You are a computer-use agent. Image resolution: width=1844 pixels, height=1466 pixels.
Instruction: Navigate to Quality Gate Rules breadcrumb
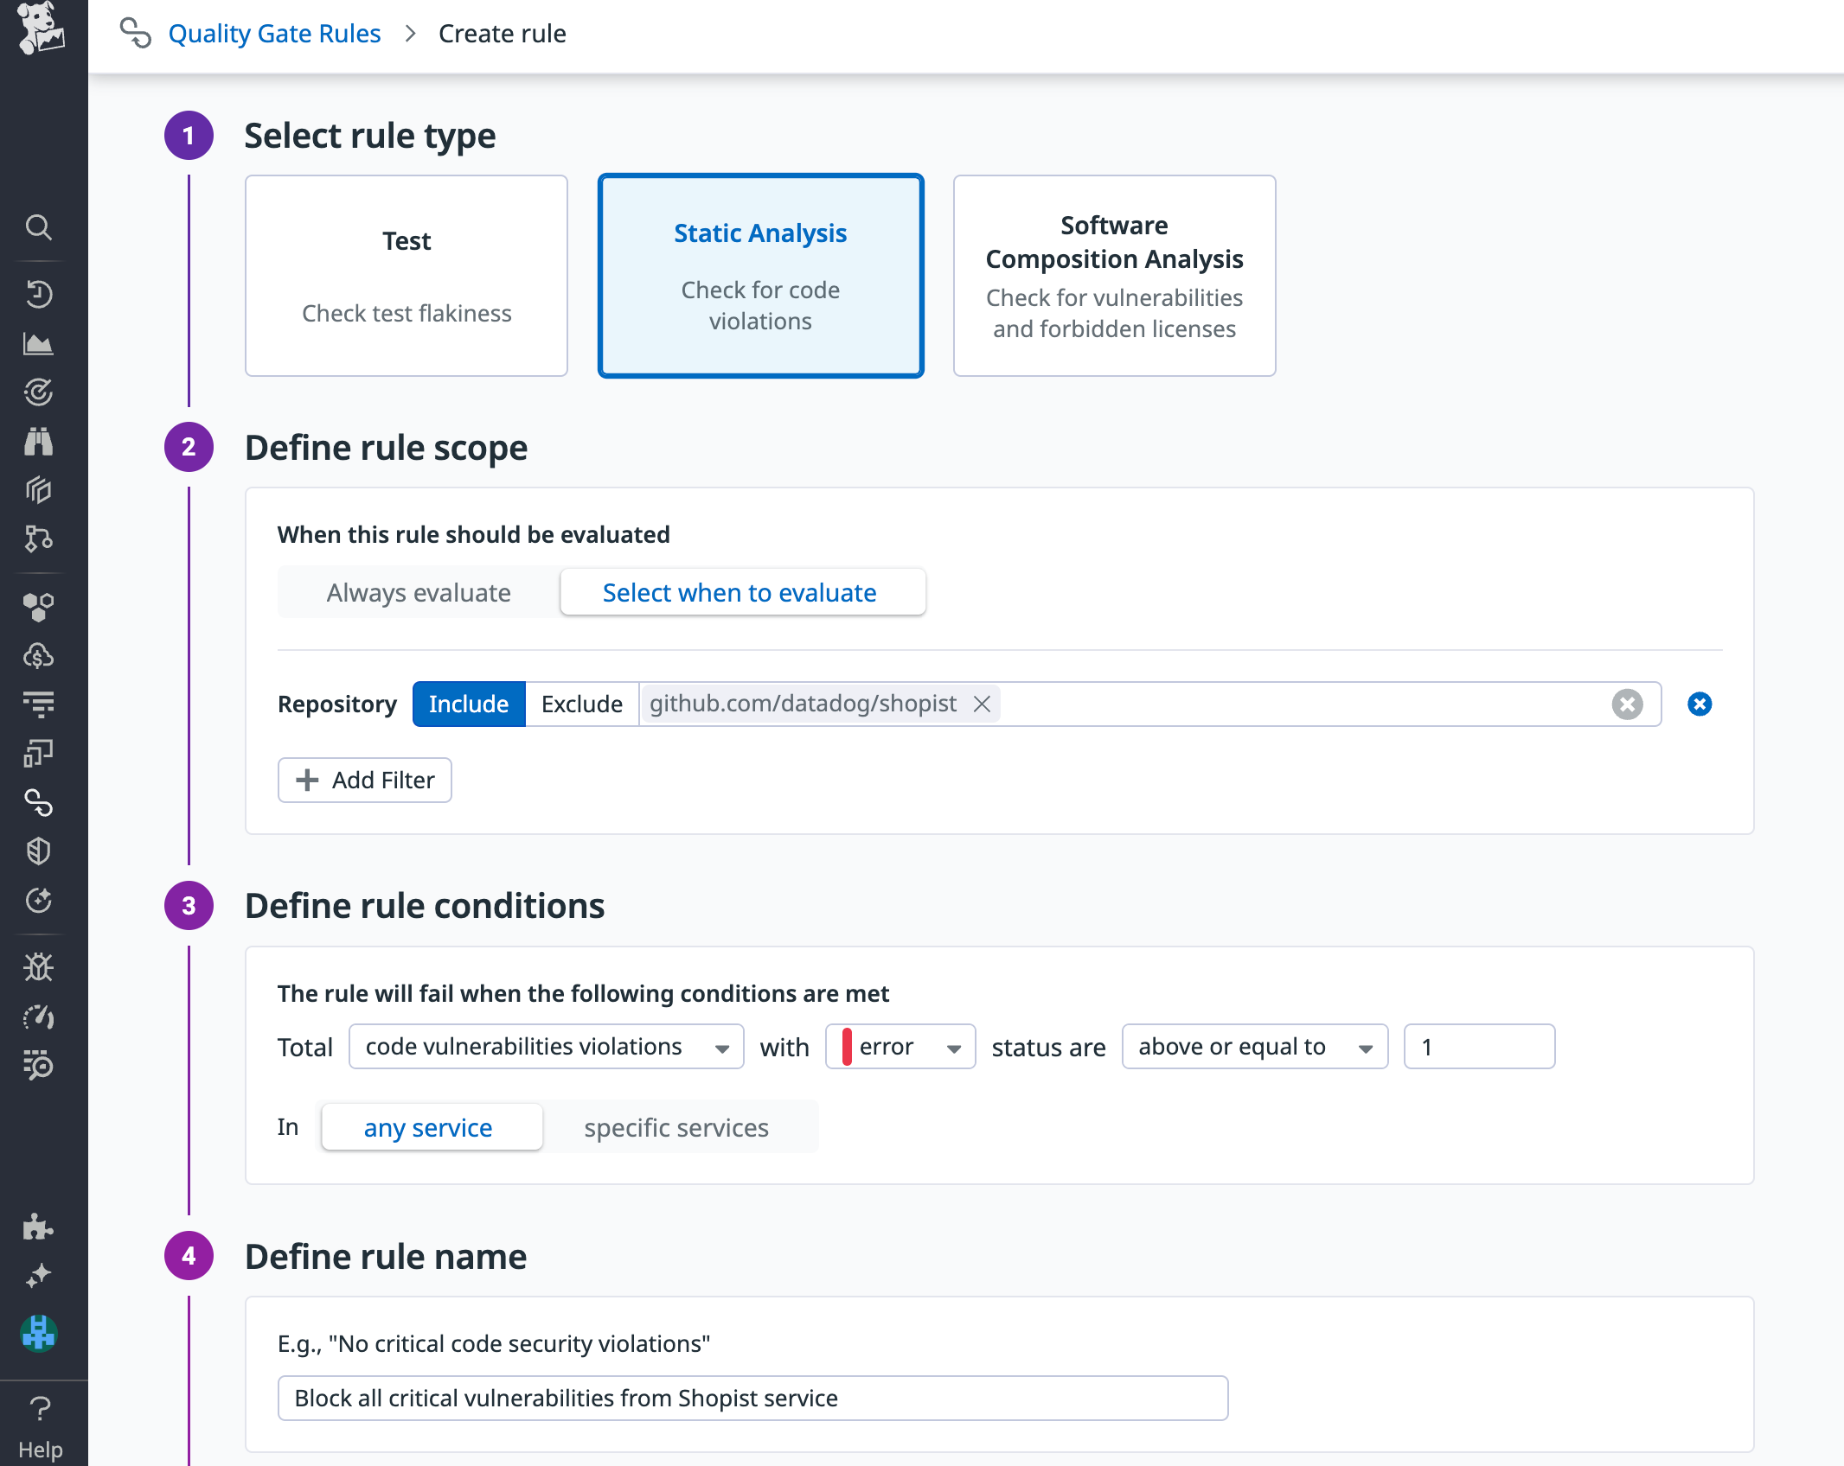(x=274, y=33)
